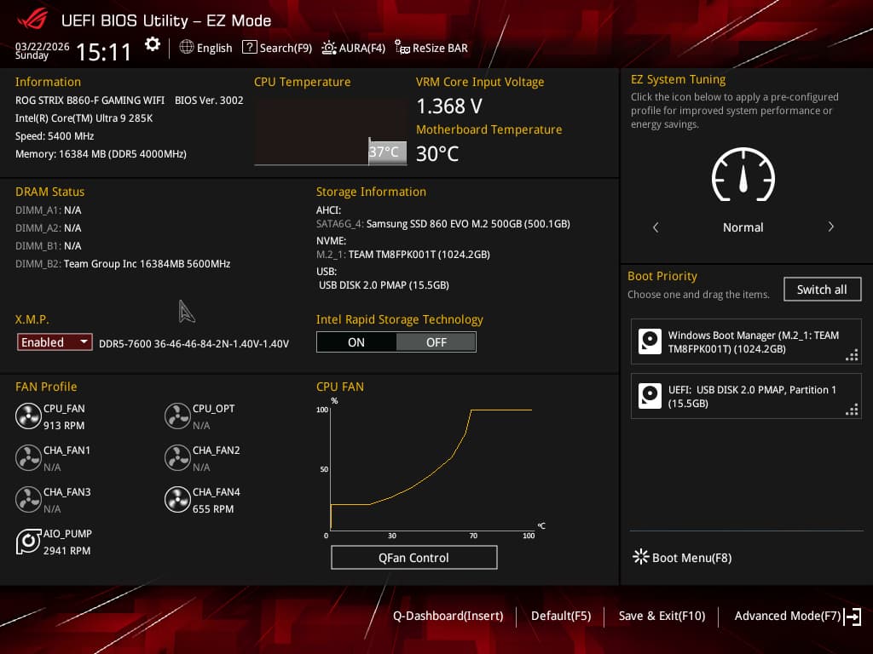Click the Windows Boot Manager disk icon
This screenshot has width=873, height=654.
click(x=650, y=341)
